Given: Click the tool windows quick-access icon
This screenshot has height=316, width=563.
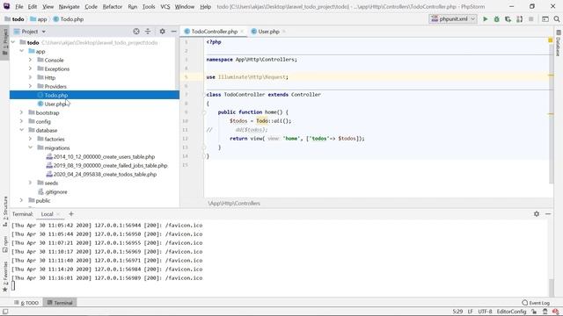Looking at the screenshot, I should [5, 312].
